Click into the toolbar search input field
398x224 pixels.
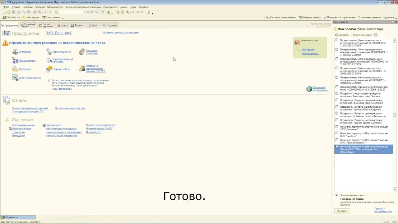point(71,12)
